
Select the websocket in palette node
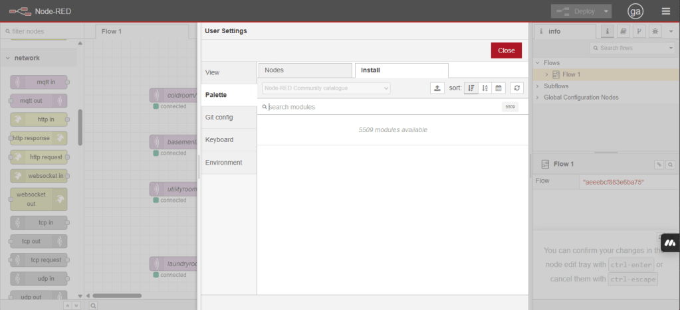pyautogui.click(x=39, y=176)
